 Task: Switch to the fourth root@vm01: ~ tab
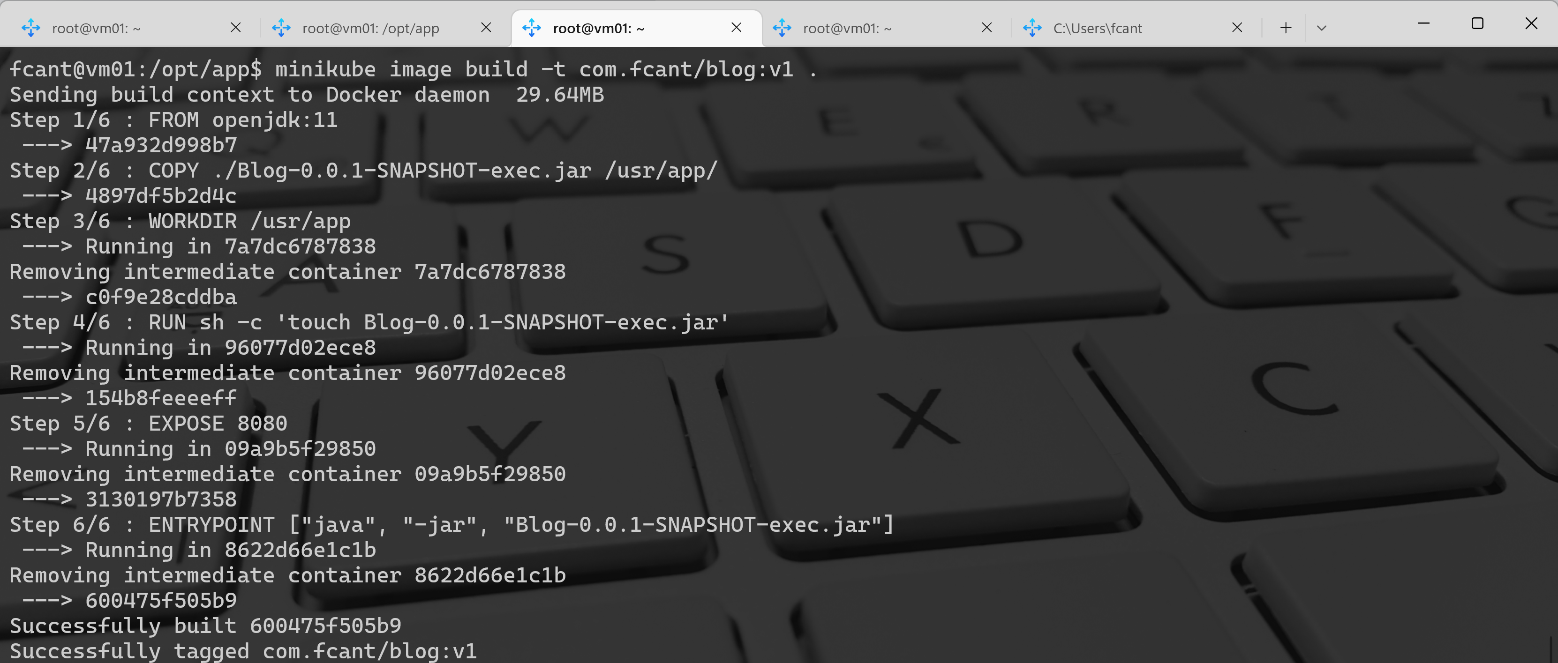pos(847,29)
